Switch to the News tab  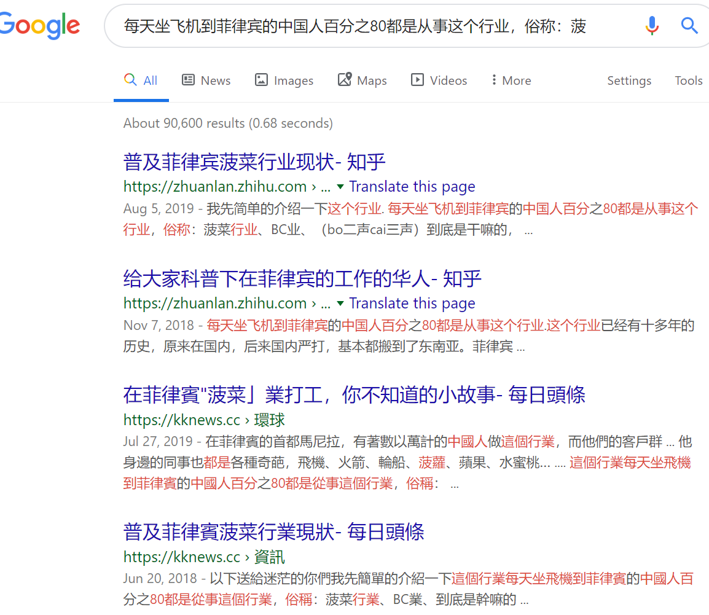point(206,80)
